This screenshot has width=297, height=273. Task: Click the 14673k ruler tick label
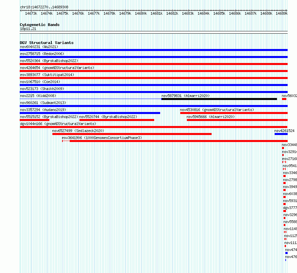pyautogui.click(x=31, y=13)
